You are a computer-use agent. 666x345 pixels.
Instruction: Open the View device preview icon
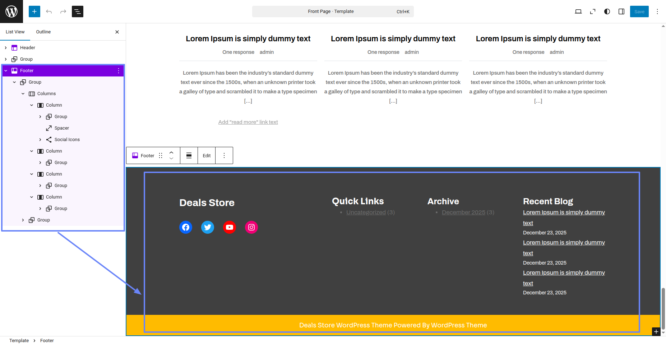point(578,11)
